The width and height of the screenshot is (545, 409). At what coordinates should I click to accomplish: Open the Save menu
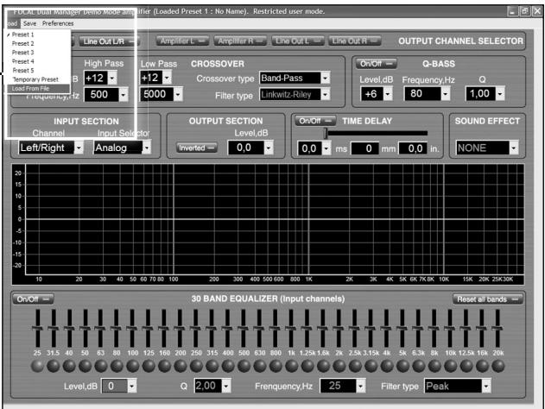pos(30,23)
